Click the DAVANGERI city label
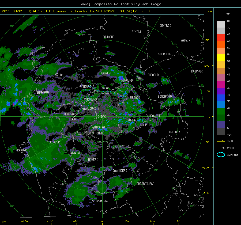Image resolution: width=241 pixels, height=225 pixels. coord(120,171)
